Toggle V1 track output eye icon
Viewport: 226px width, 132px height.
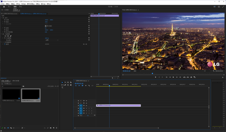coord(86,106)
